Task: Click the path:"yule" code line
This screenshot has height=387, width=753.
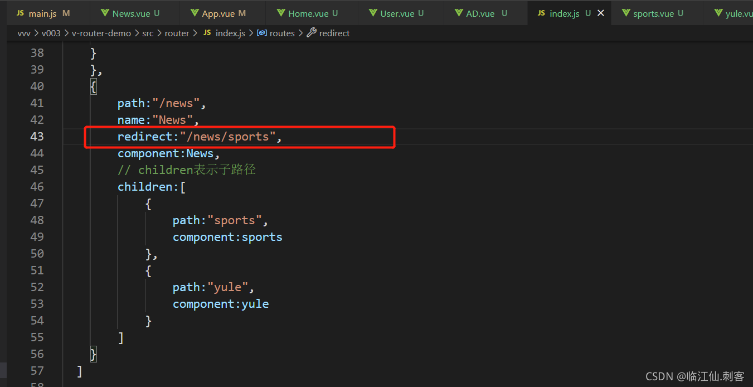Action: pyautogui.click(x=213, y=287)
